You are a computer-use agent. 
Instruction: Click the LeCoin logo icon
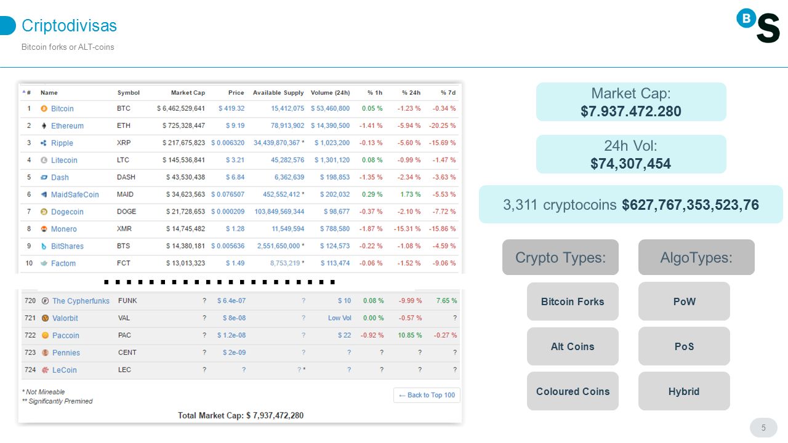coord(46,370)
